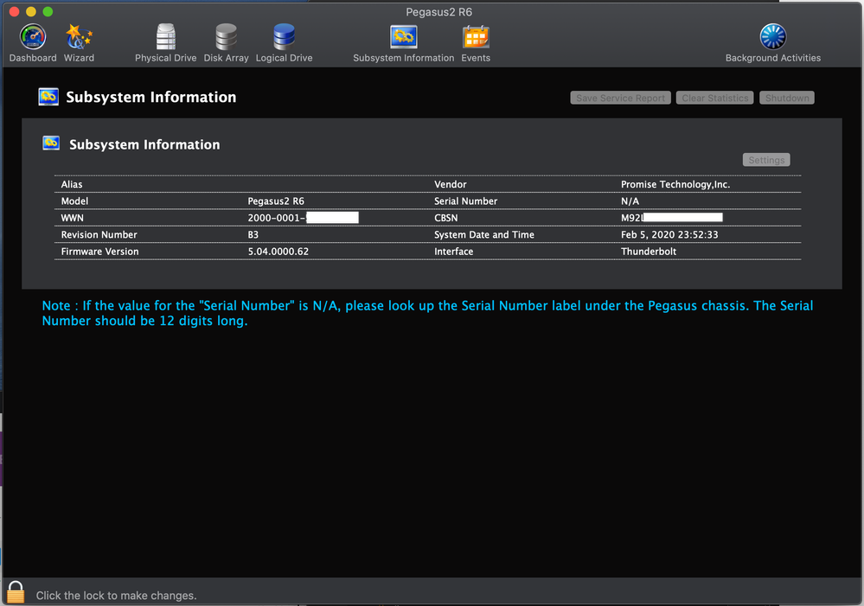The width and height of the screenshot is (864, 606).
Task: Open the Events log
Action: tap(476, 43)
